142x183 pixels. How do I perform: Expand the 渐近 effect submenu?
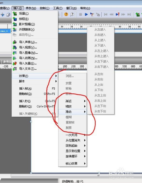point(73,101)
